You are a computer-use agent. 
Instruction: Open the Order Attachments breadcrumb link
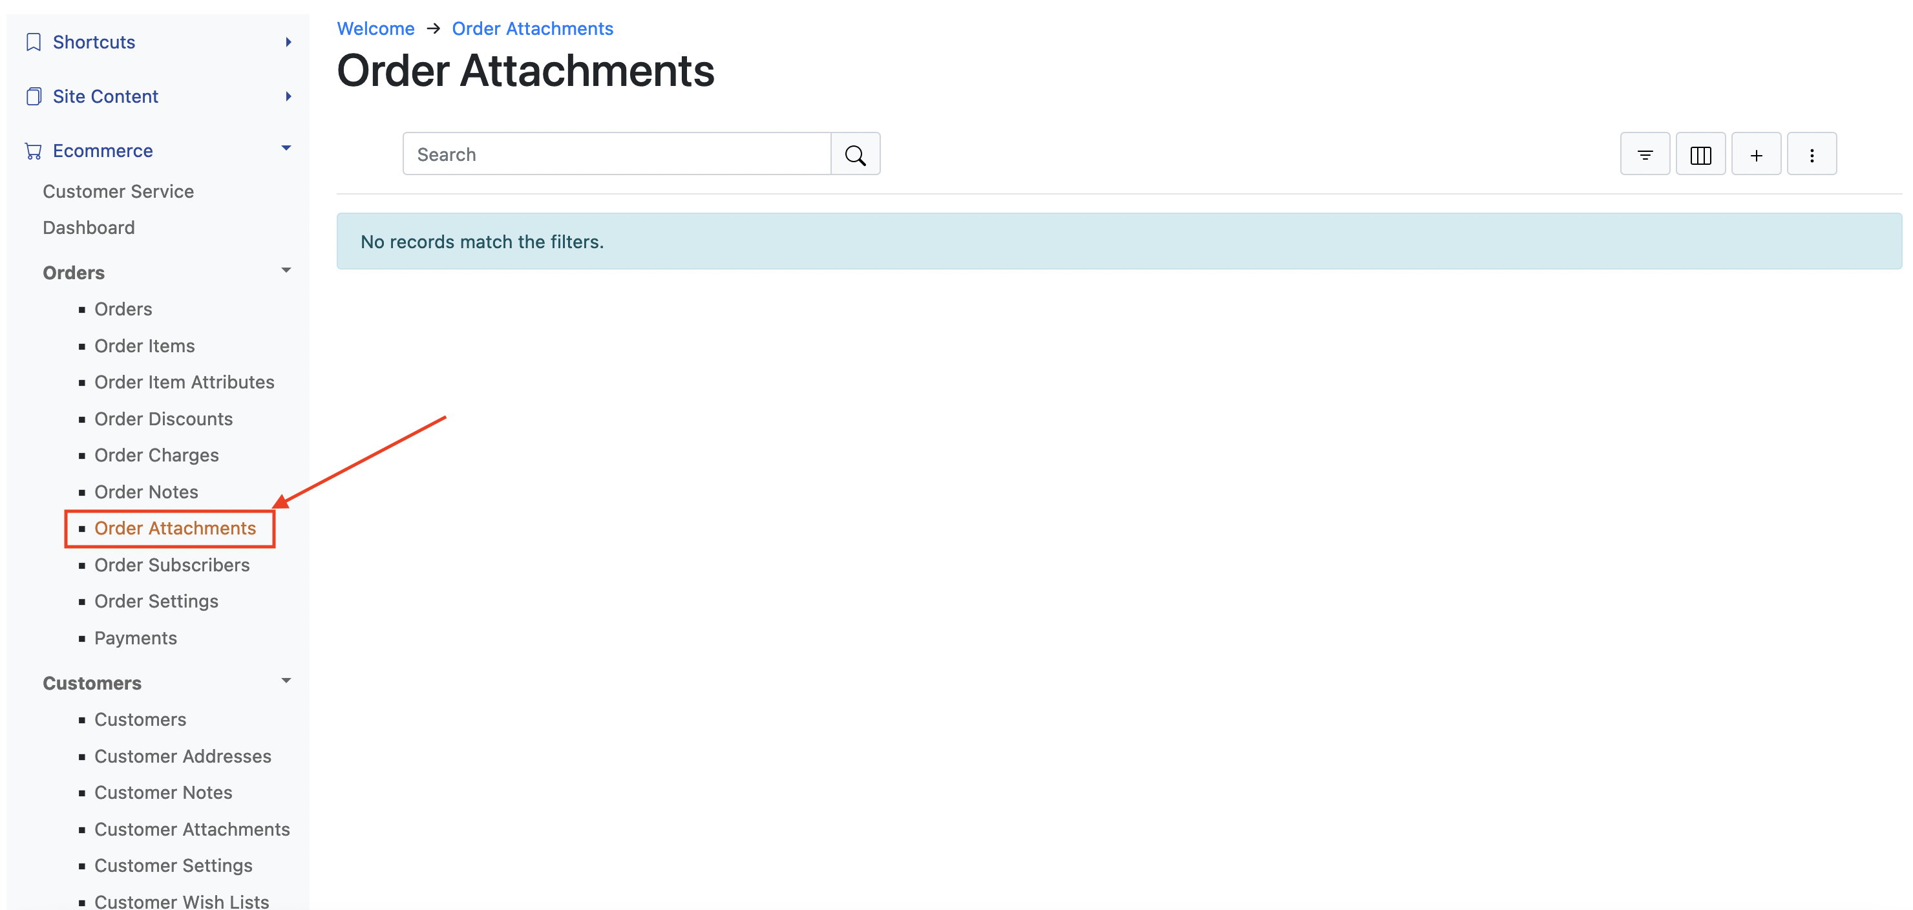533,28
